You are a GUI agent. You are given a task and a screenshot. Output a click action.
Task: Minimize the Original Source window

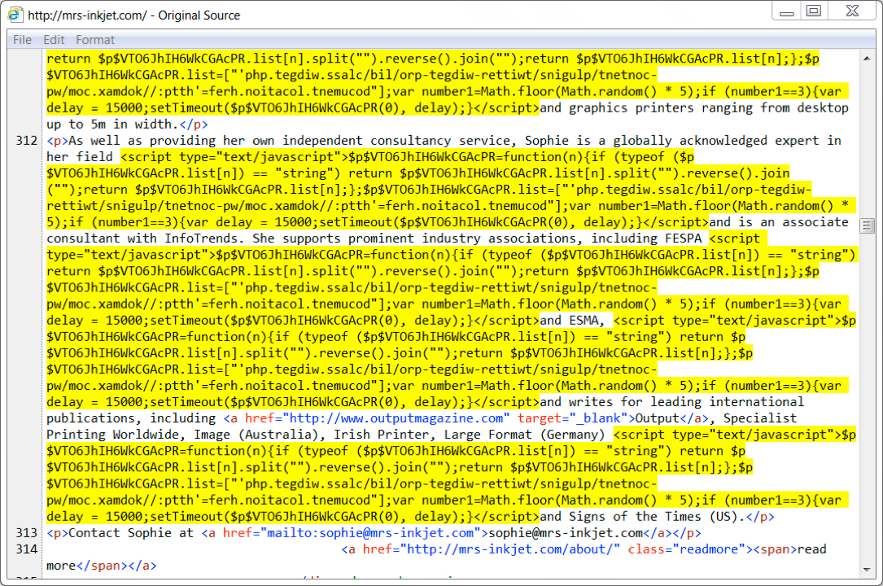tap(787, 12)
